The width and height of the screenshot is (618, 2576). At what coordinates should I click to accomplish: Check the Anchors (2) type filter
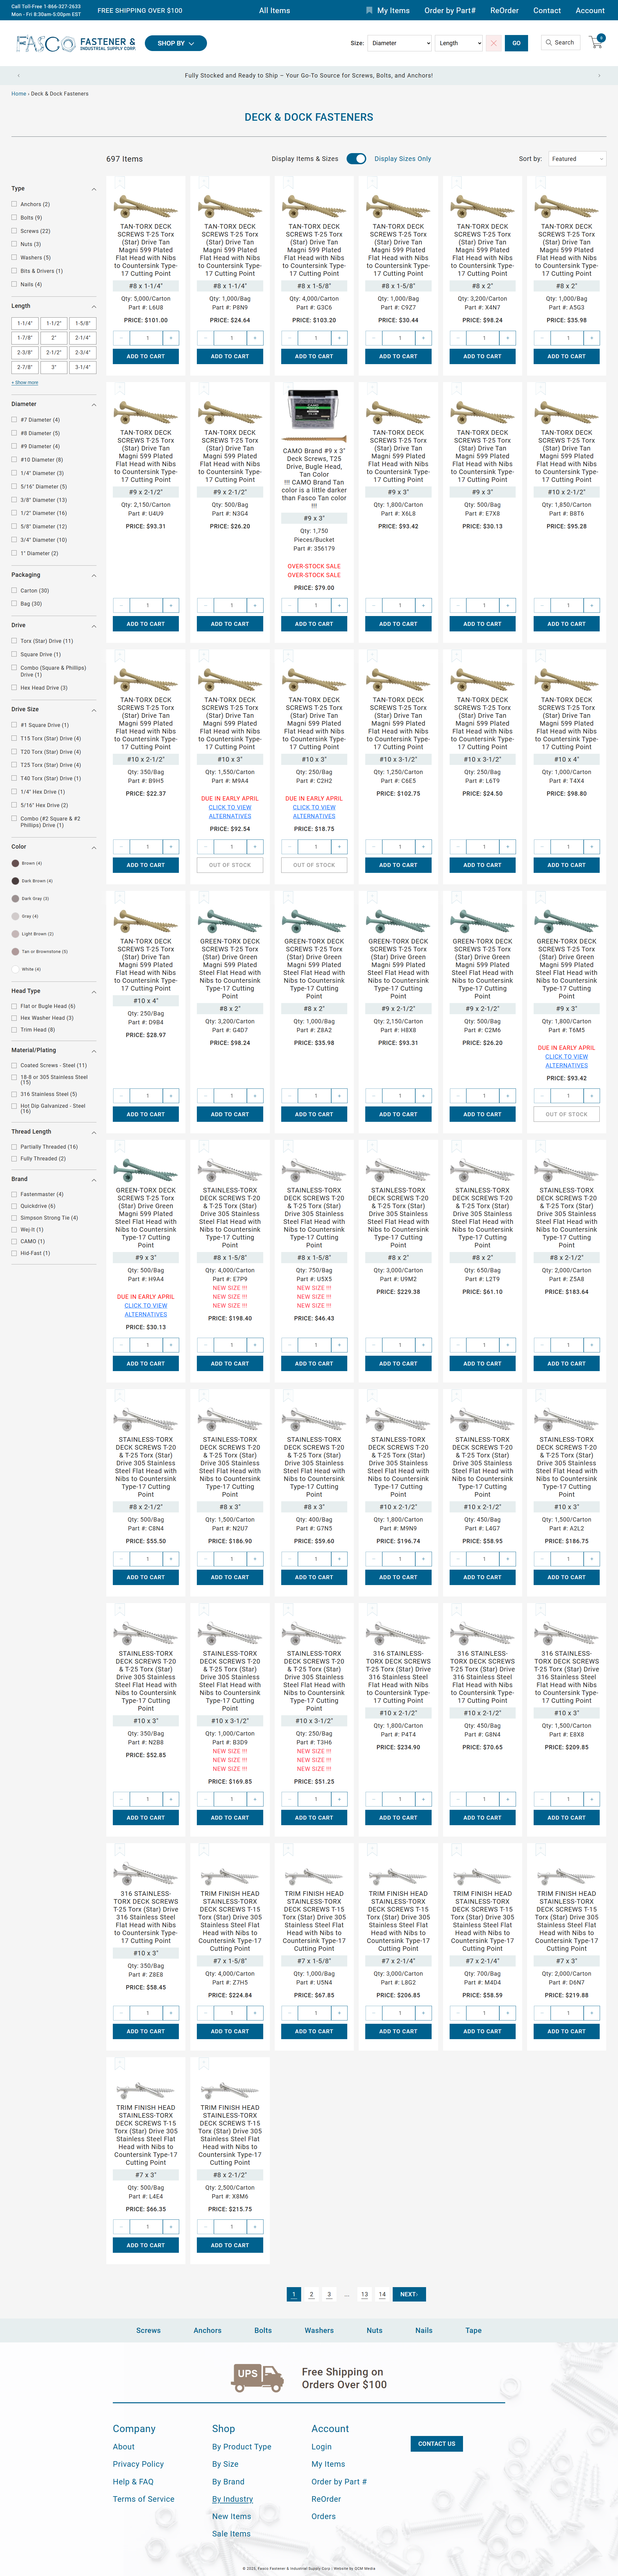(14, 204)
